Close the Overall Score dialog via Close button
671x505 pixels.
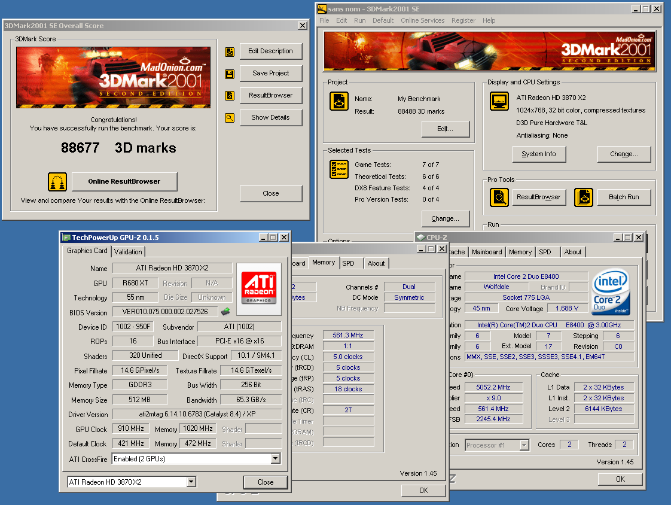[x=270, y=194]
